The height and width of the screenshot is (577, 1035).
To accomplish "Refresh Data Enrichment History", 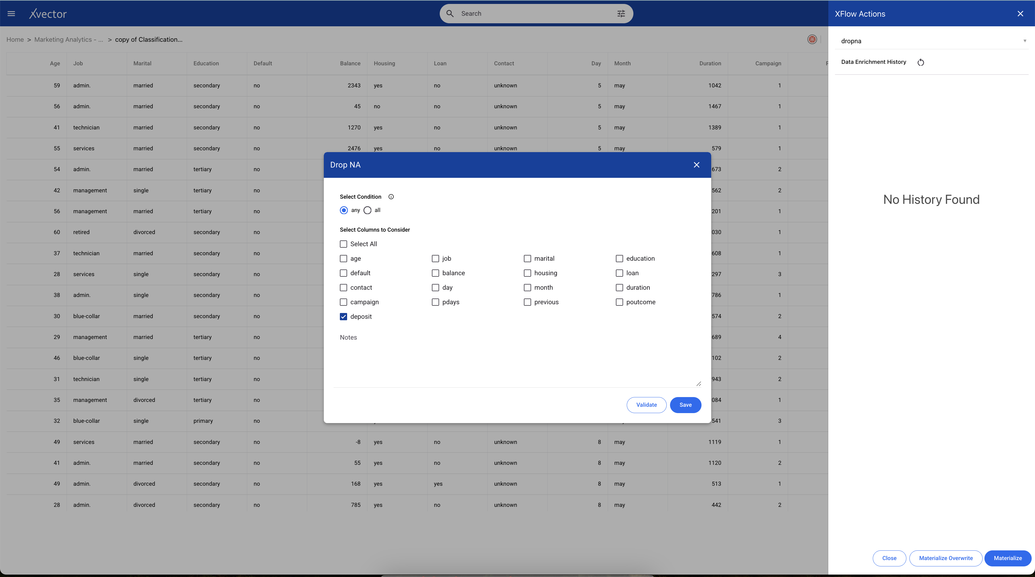I will (921, 62).
